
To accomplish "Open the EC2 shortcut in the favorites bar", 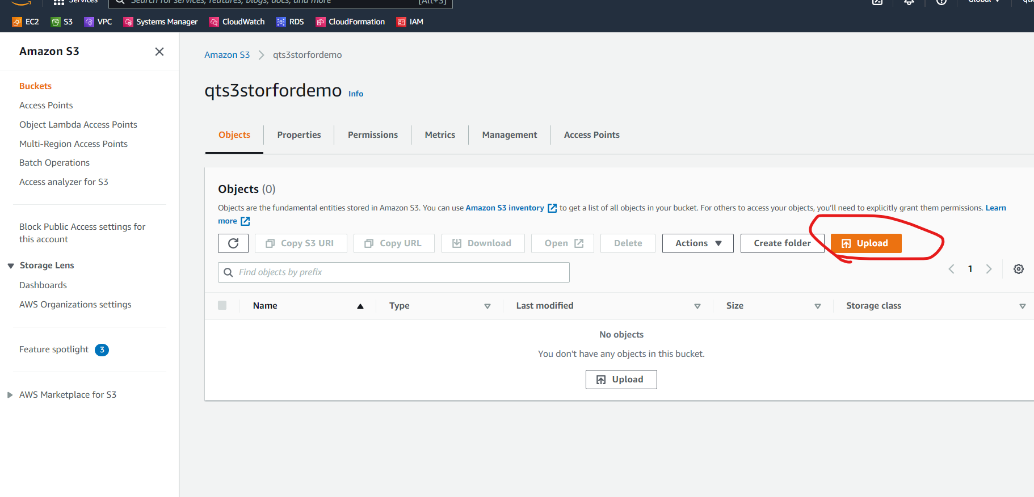I will point(26,22).
